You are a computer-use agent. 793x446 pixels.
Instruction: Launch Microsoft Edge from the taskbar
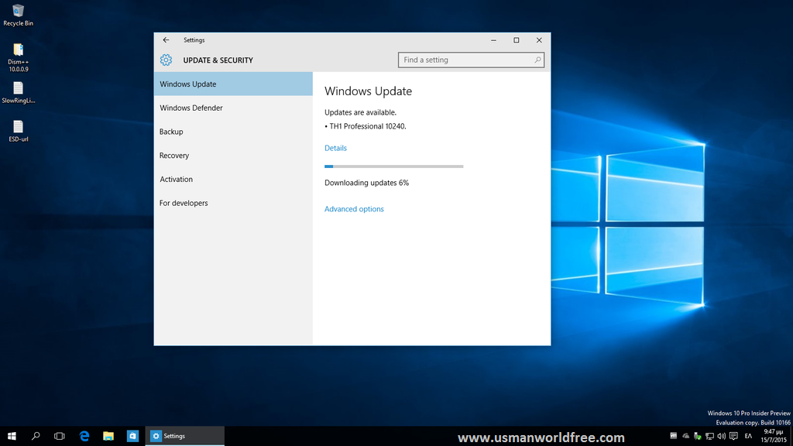click(84, 436)
